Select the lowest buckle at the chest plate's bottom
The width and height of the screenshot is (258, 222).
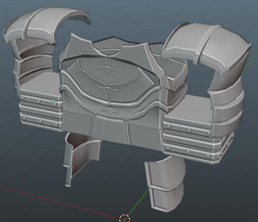click(x=110, y=111)
